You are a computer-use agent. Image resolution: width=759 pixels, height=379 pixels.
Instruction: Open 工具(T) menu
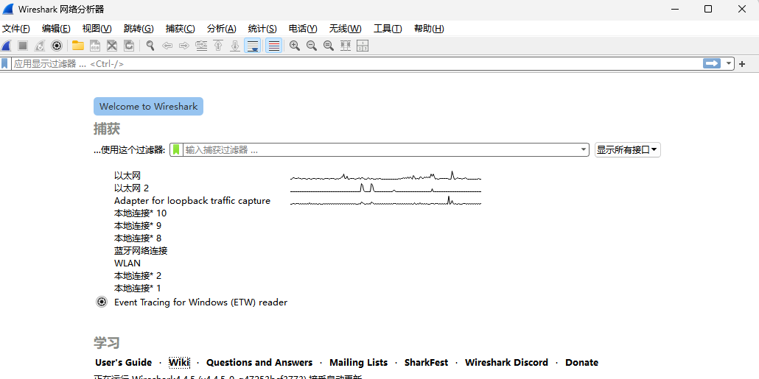[388, 29]
